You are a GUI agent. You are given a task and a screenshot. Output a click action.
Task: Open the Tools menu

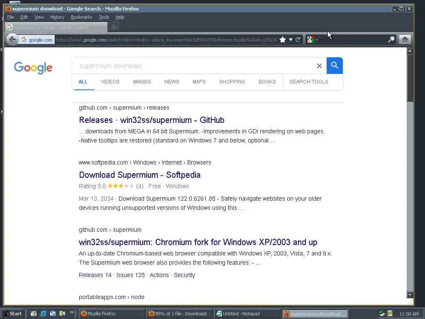point(104,17)
